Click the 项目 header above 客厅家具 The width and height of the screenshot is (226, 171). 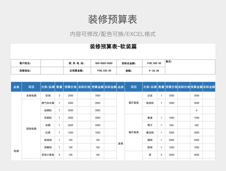click(133, 87)
